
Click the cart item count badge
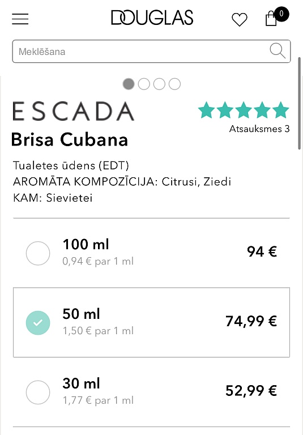[281, 14]
